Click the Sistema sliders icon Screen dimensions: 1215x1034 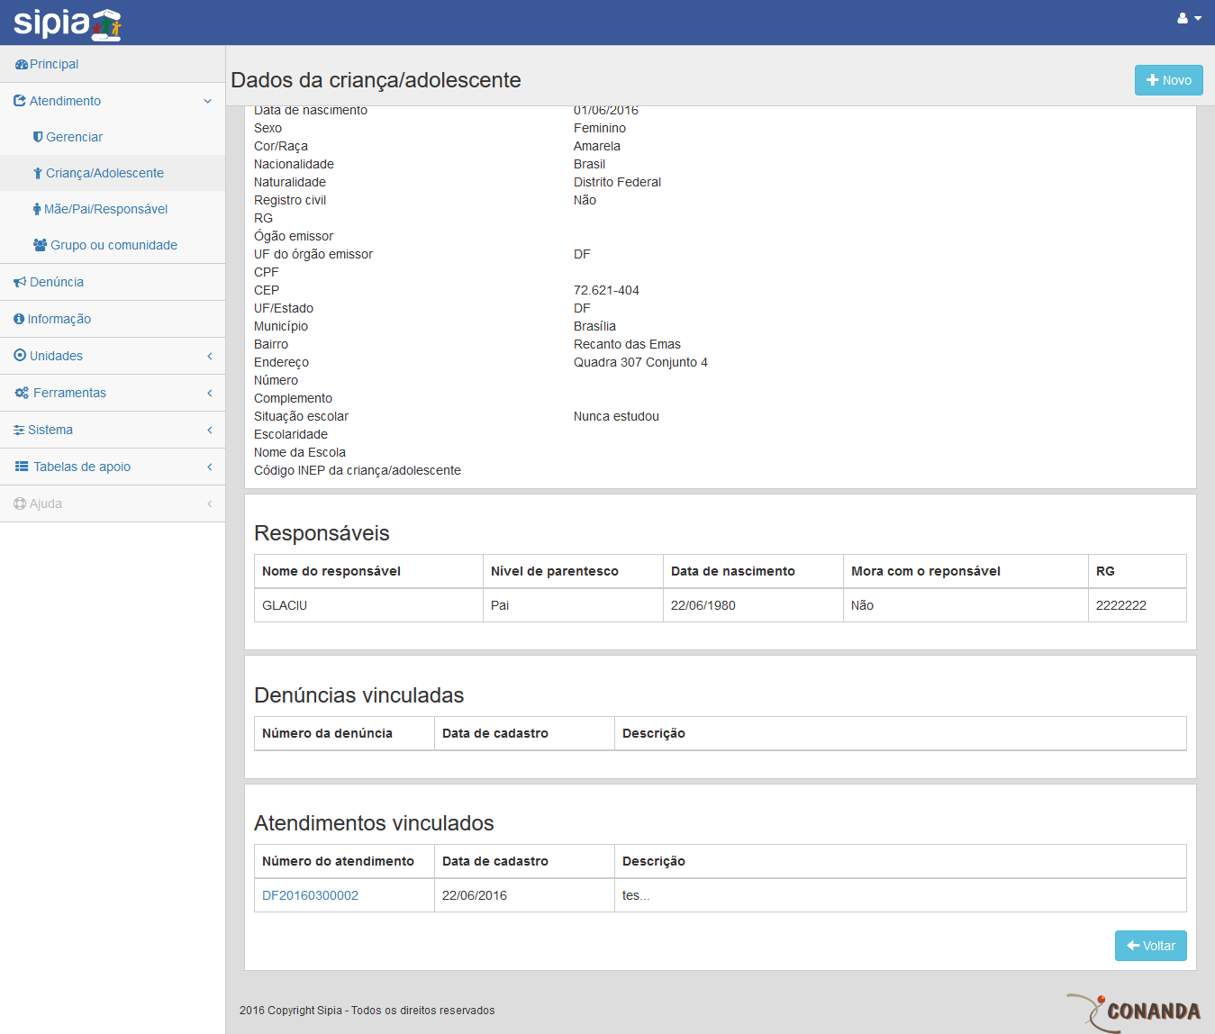[19, 430]
